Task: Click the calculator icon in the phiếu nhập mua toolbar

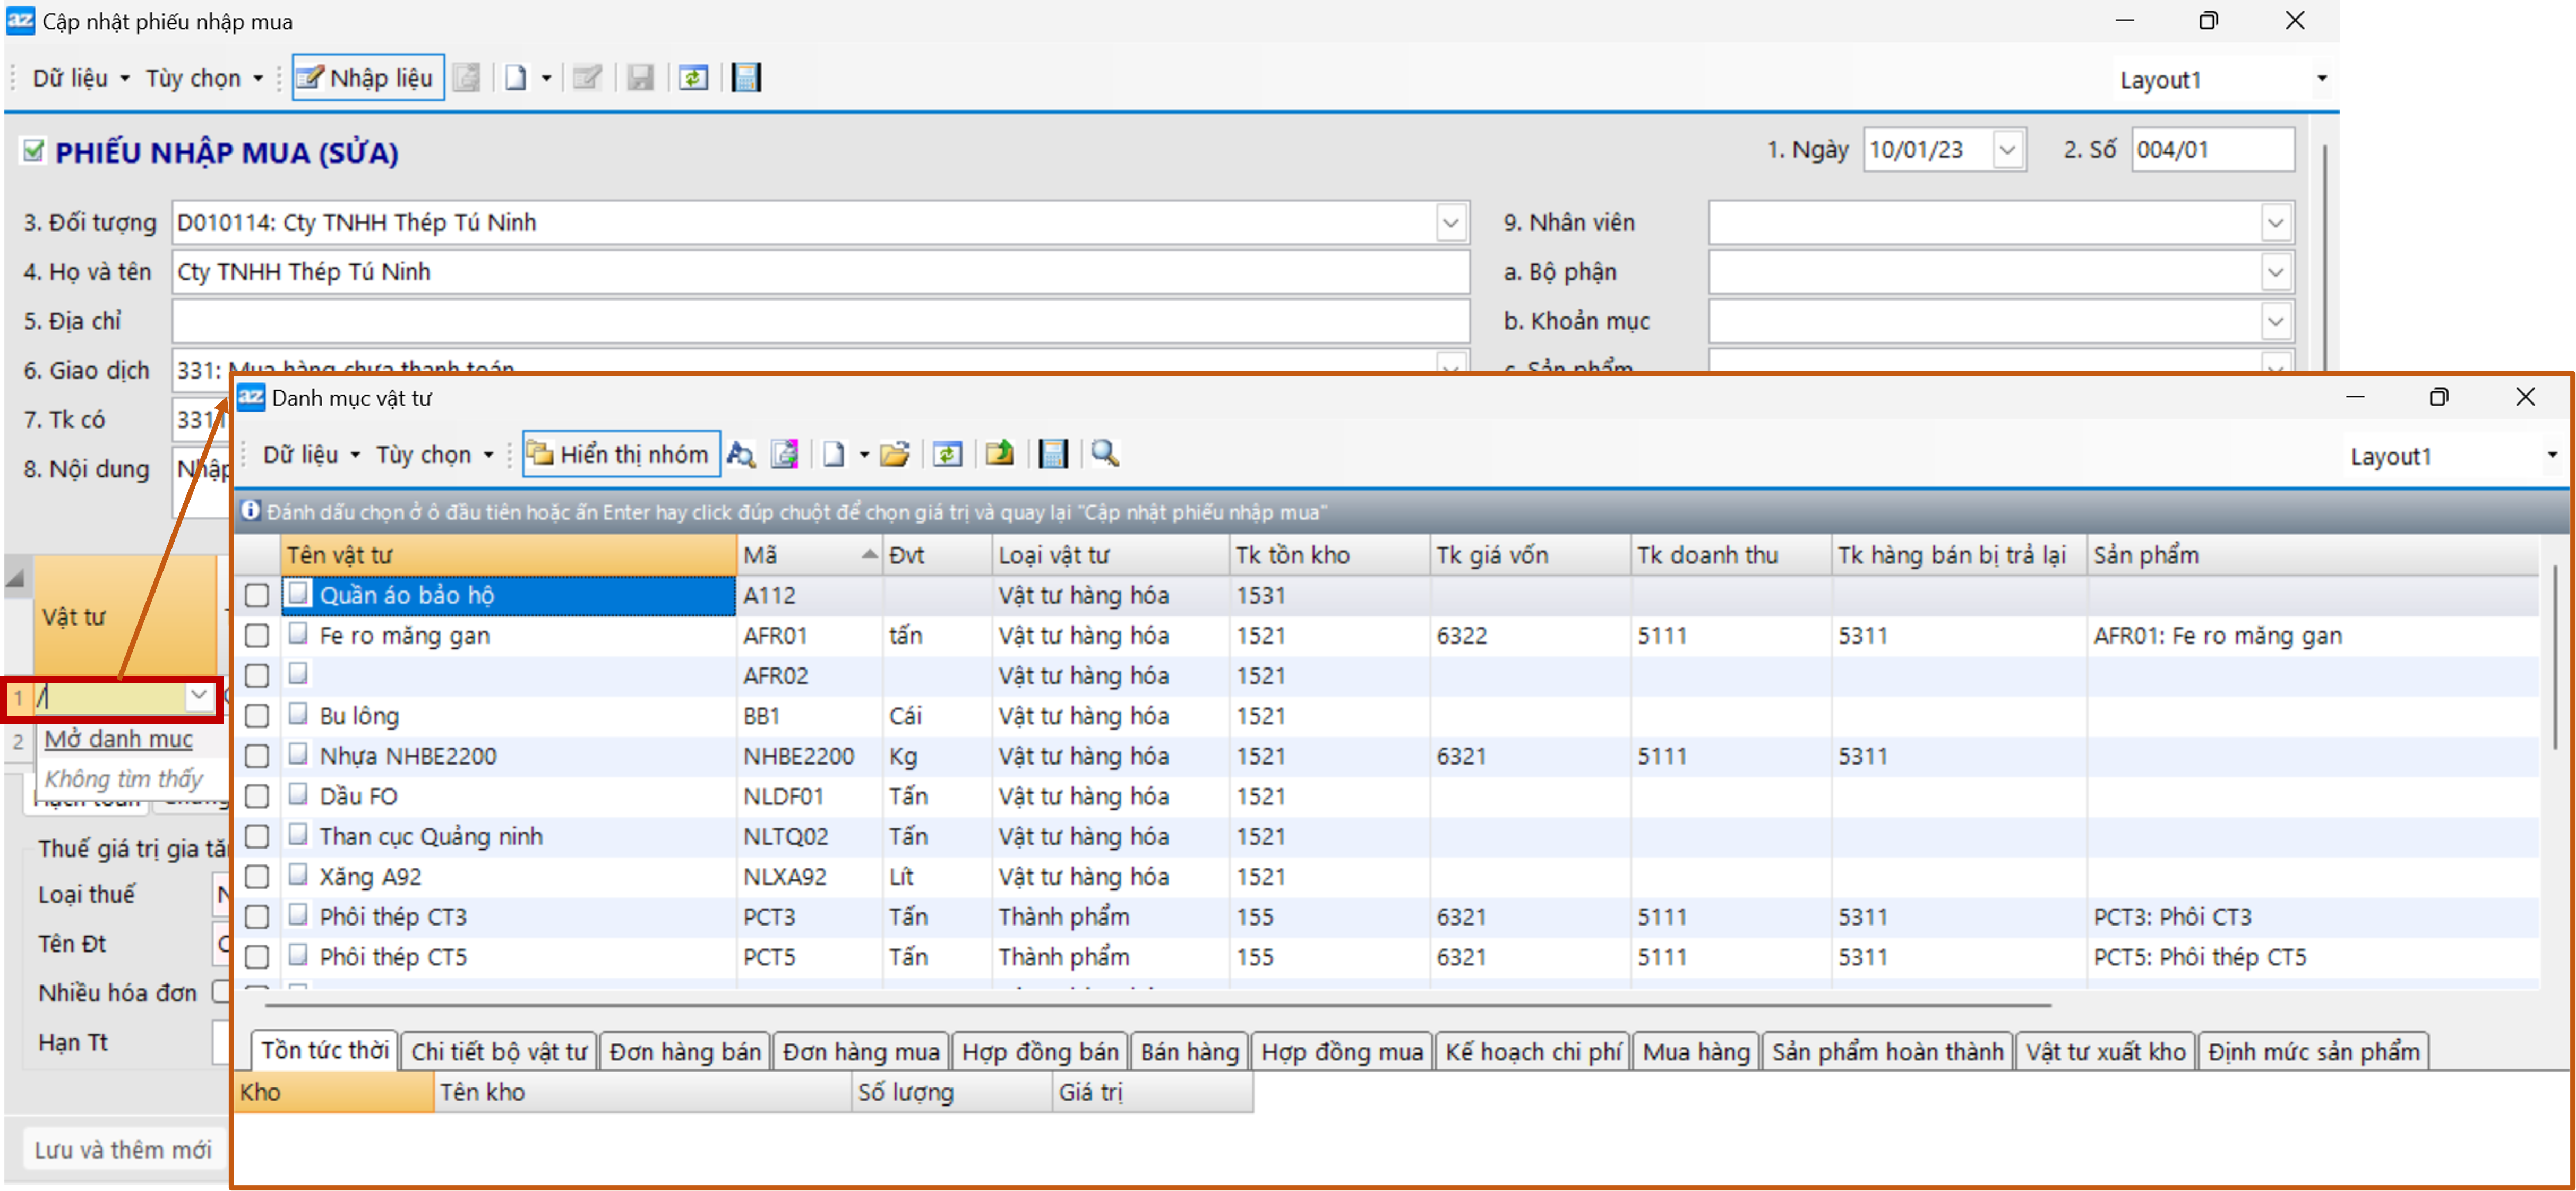Action: [x=746, y=78]
